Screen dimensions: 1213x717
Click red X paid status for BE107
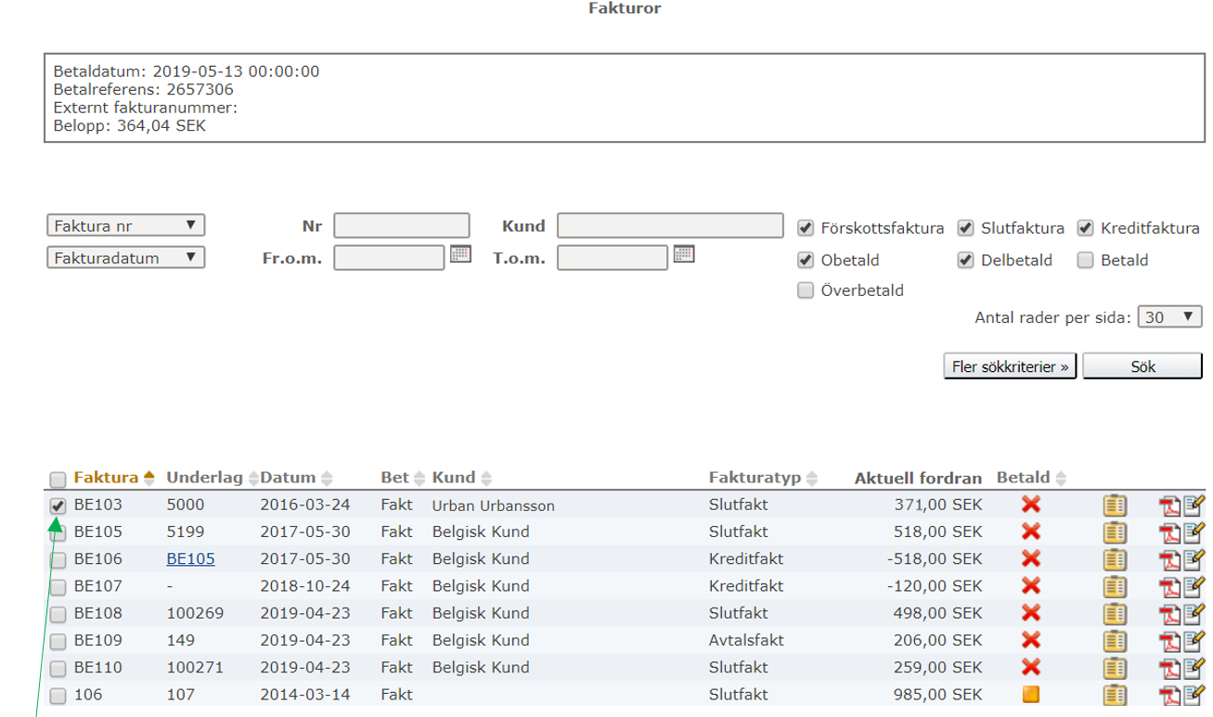pyautogui.click(x=1030, y=586)
